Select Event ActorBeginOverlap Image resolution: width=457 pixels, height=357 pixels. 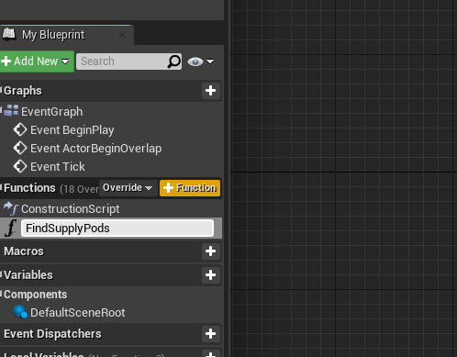pos(95,149)
